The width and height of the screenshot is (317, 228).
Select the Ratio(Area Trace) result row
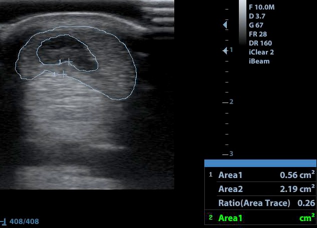coord(260,203)
